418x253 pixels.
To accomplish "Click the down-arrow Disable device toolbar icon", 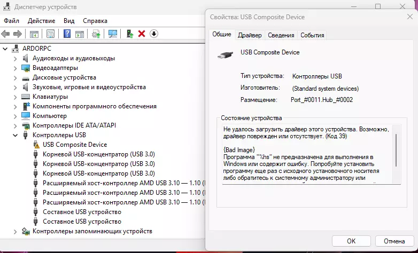I will [154, 34].
